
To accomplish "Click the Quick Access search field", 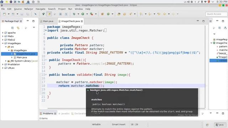I will tap(216, 14).
